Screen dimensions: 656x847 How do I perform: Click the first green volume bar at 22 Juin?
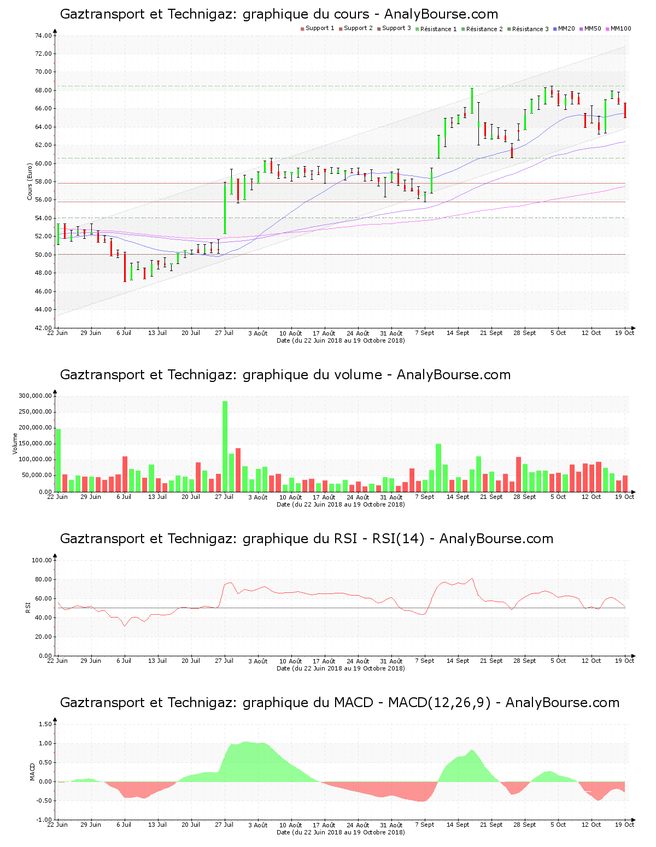58,460
